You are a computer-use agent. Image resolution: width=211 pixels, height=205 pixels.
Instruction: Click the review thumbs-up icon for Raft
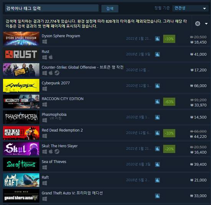[157, 180]
